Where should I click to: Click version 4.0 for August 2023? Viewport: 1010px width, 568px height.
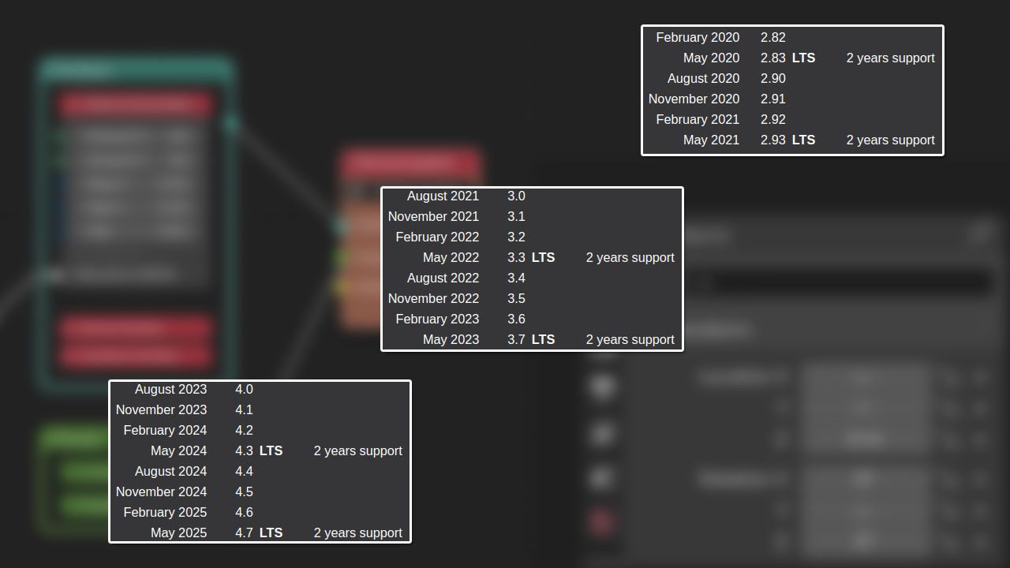click(x=244, y=389)
